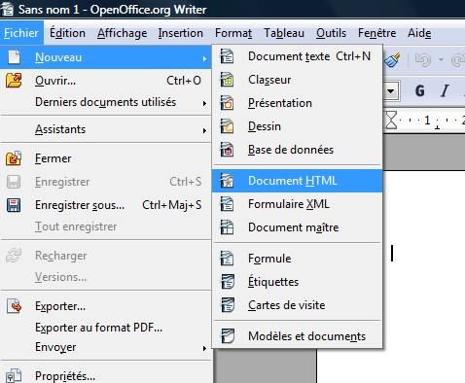Click the ruler indent marker
Image resolution: width=465 pixels, height=383 pixels.
pos(391,120)
